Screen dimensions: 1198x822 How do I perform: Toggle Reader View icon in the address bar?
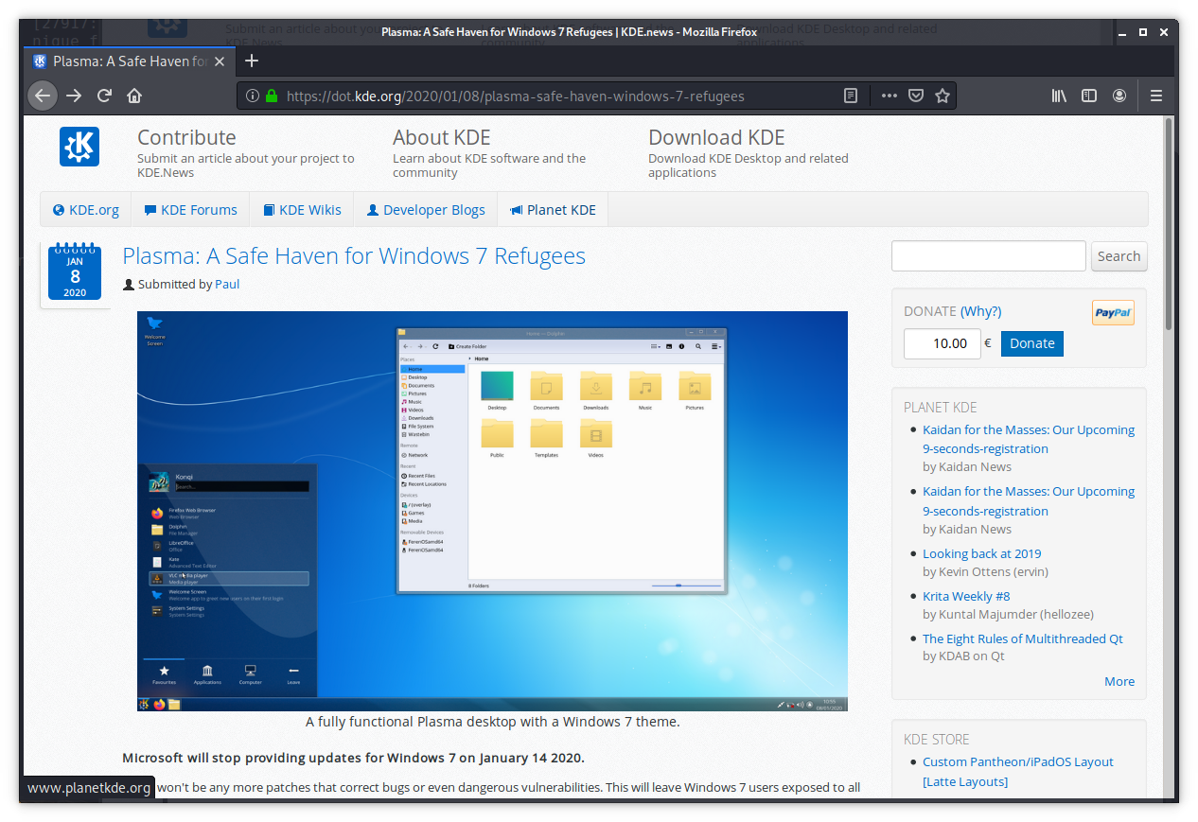(851, 96)
